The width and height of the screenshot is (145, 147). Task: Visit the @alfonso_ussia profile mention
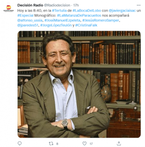click(x=30, y=20)
